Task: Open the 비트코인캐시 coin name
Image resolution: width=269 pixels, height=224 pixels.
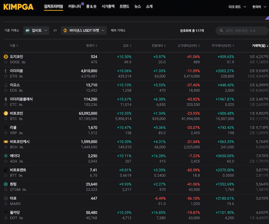Action: (20, 142)
